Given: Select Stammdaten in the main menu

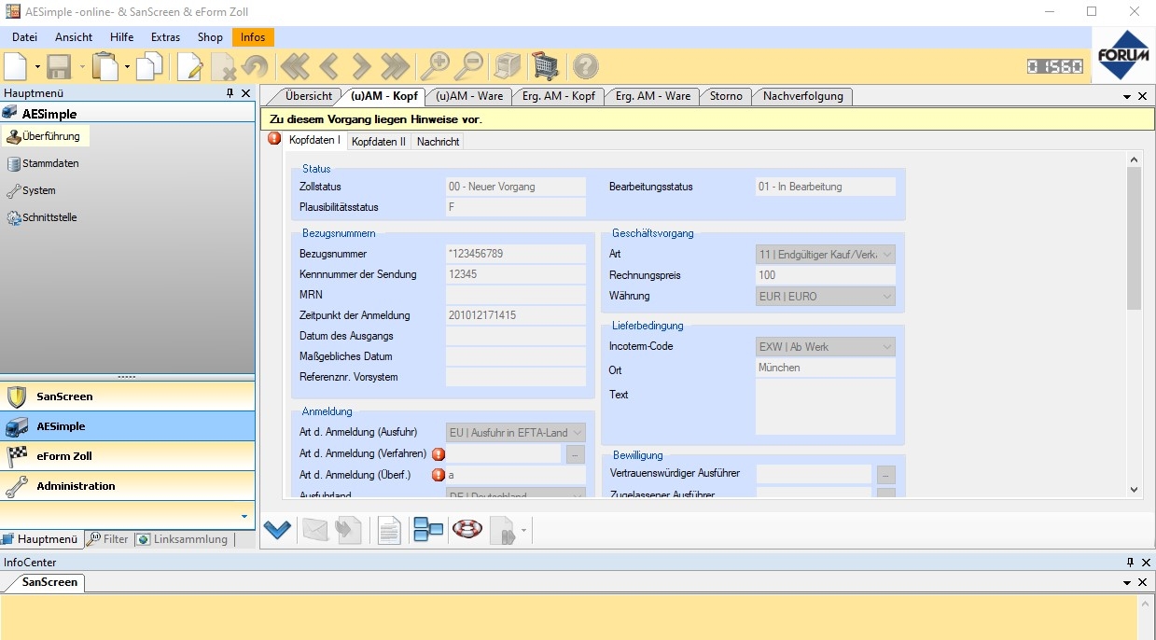Looking at the screenshot, I should pyautogui.click(x=43, y=163).
